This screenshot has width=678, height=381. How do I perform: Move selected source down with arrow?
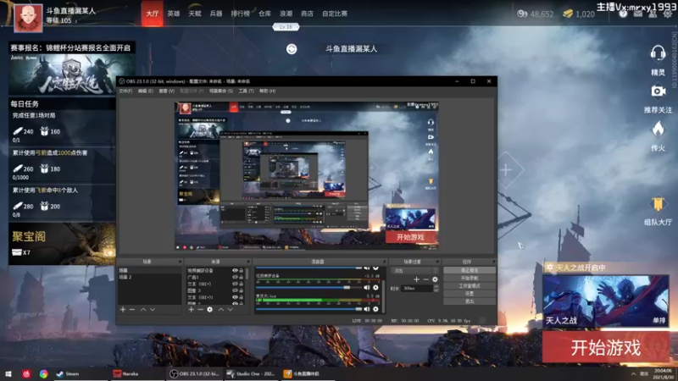tap(230, 309)
